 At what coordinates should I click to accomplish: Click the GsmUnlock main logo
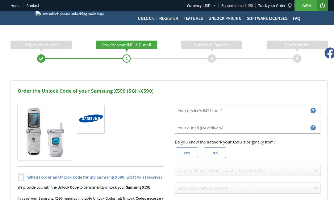(x=70, y=14)
